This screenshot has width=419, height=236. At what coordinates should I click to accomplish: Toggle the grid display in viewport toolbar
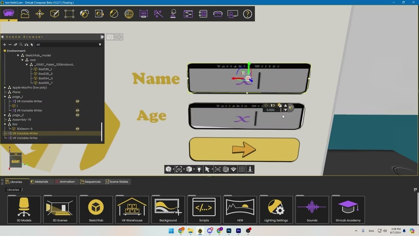[242, 169]
